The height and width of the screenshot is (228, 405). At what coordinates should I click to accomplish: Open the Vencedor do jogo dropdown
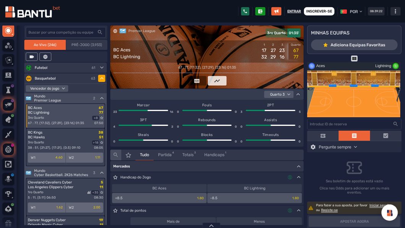coord(47,88)
